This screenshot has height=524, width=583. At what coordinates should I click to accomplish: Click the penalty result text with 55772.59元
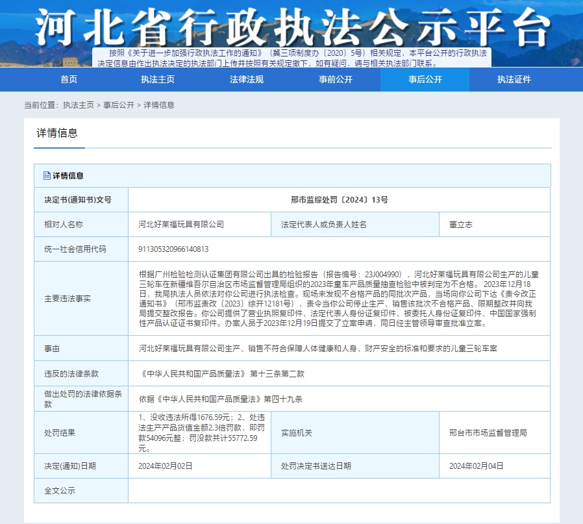click(x=201, y=433)
